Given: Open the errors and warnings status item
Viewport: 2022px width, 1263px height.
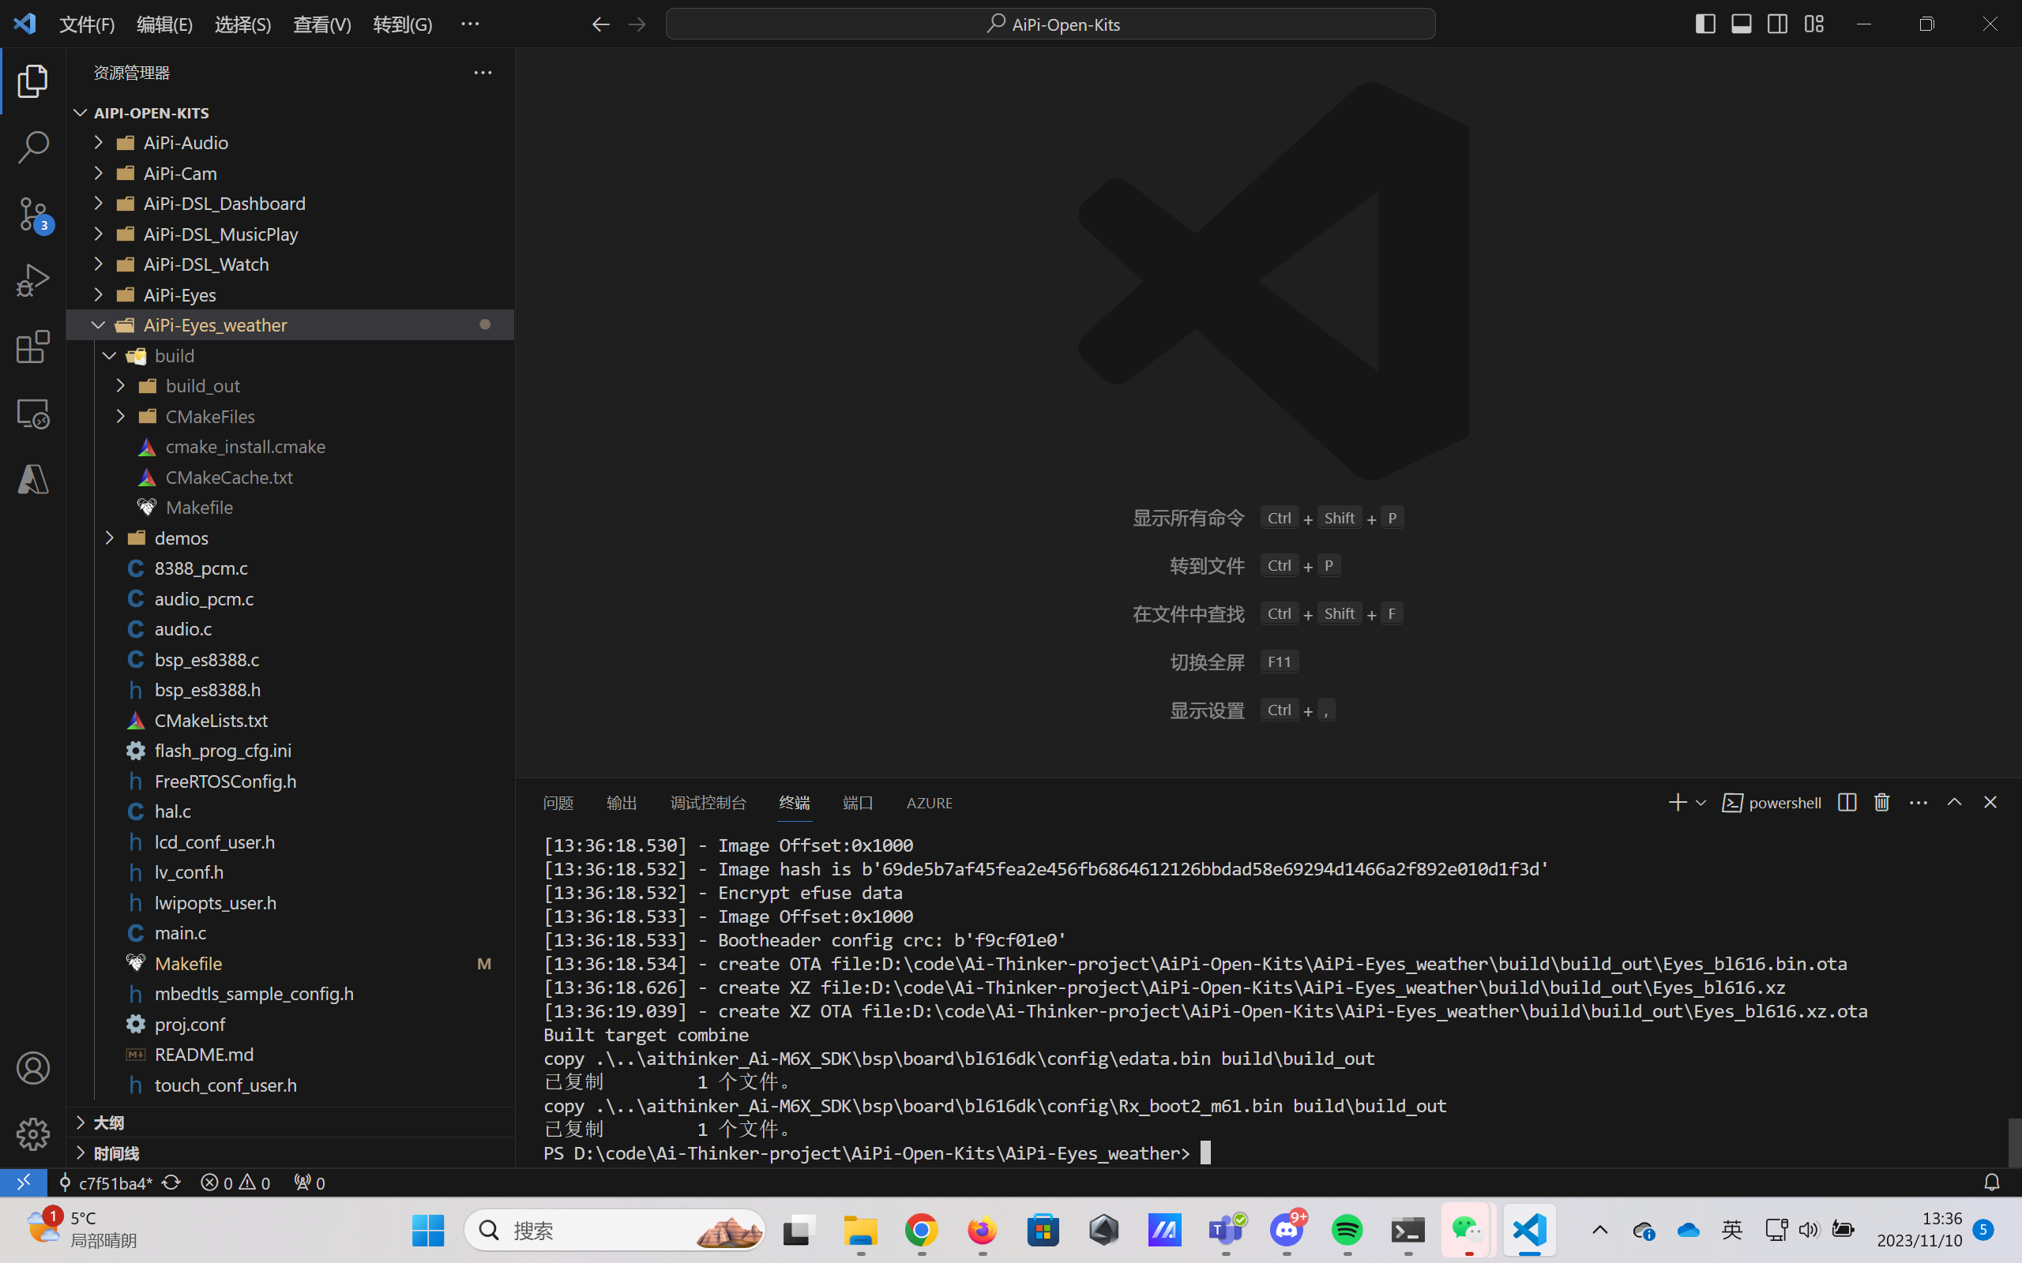Looking at the screenshot, I should [x=235, y=1182].
